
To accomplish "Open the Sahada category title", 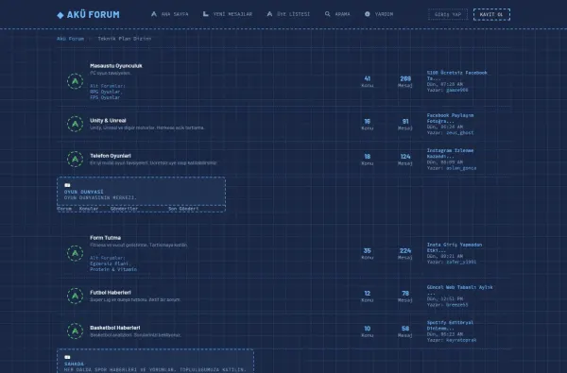I will [74, 364].
